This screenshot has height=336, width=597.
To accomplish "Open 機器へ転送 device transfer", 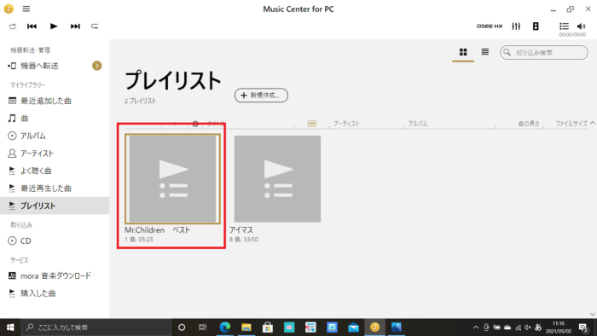I will click(x=39, y=66).
